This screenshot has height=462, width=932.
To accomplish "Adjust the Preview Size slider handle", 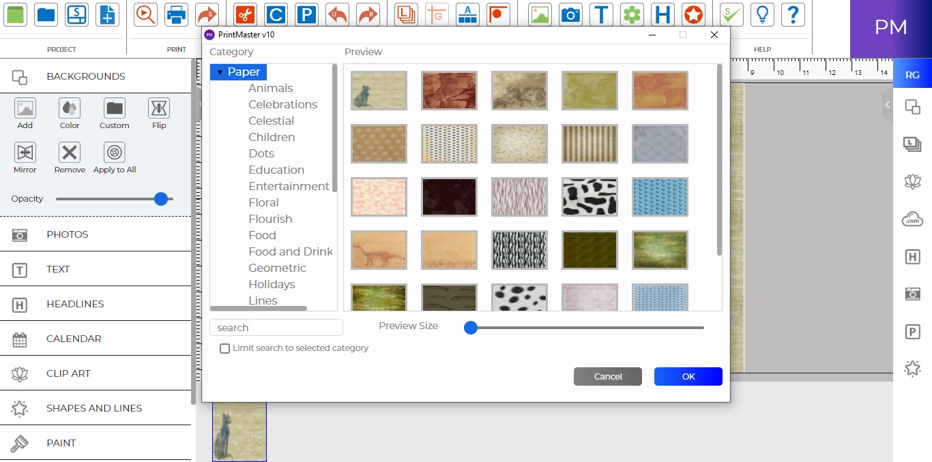I will [x=470, y=328].
